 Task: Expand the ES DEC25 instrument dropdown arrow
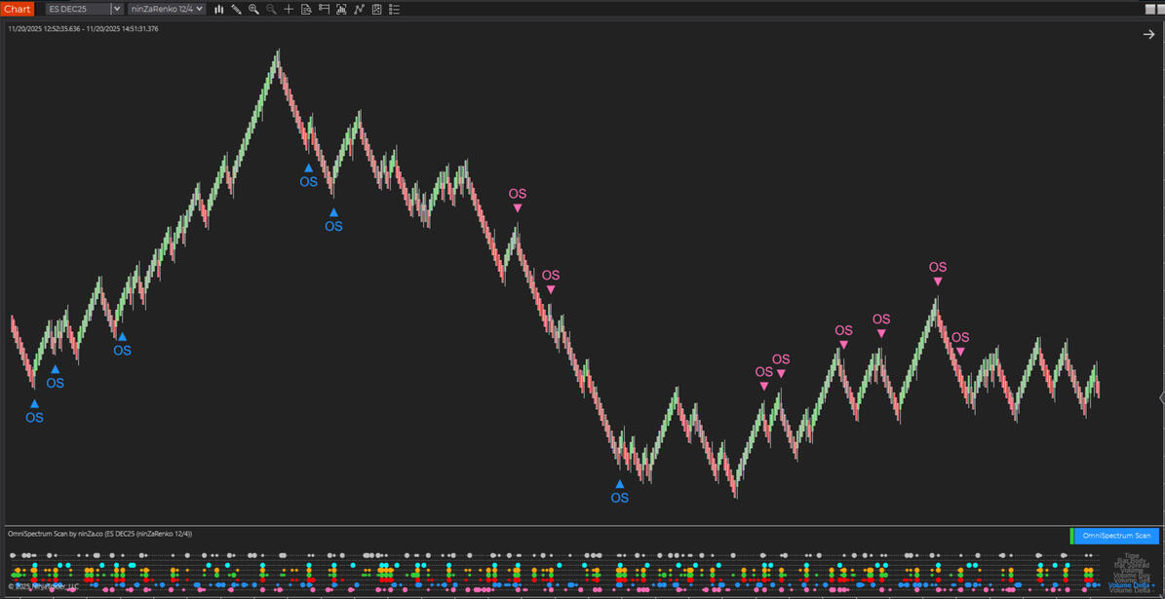(117, 9)
